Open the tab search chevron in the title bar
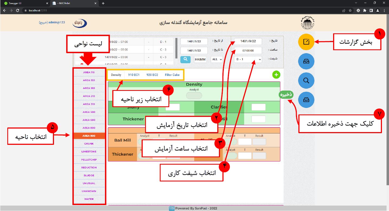Viewport: 389px width, 211px height. click(x=356, y=3)
